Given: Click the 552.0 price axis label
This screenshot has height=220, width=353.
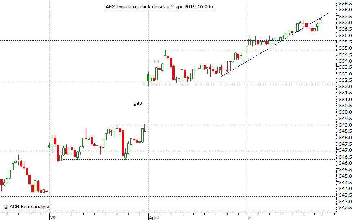Looking at the screenshot, I should point(345,86).
